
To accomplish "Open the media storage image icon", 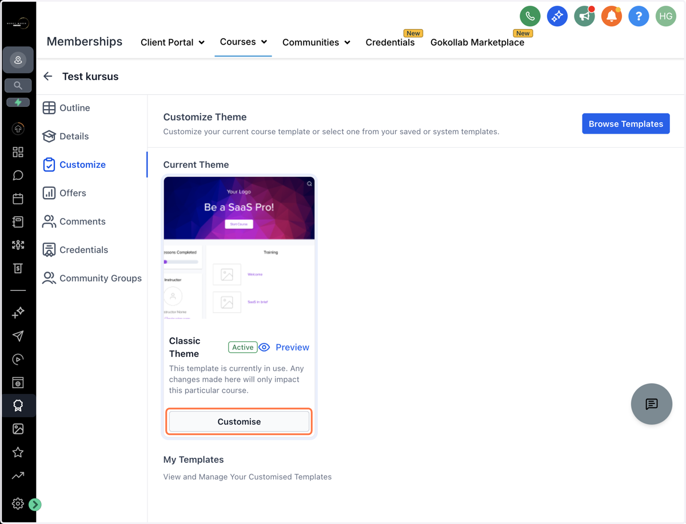I will click(18, 429).
